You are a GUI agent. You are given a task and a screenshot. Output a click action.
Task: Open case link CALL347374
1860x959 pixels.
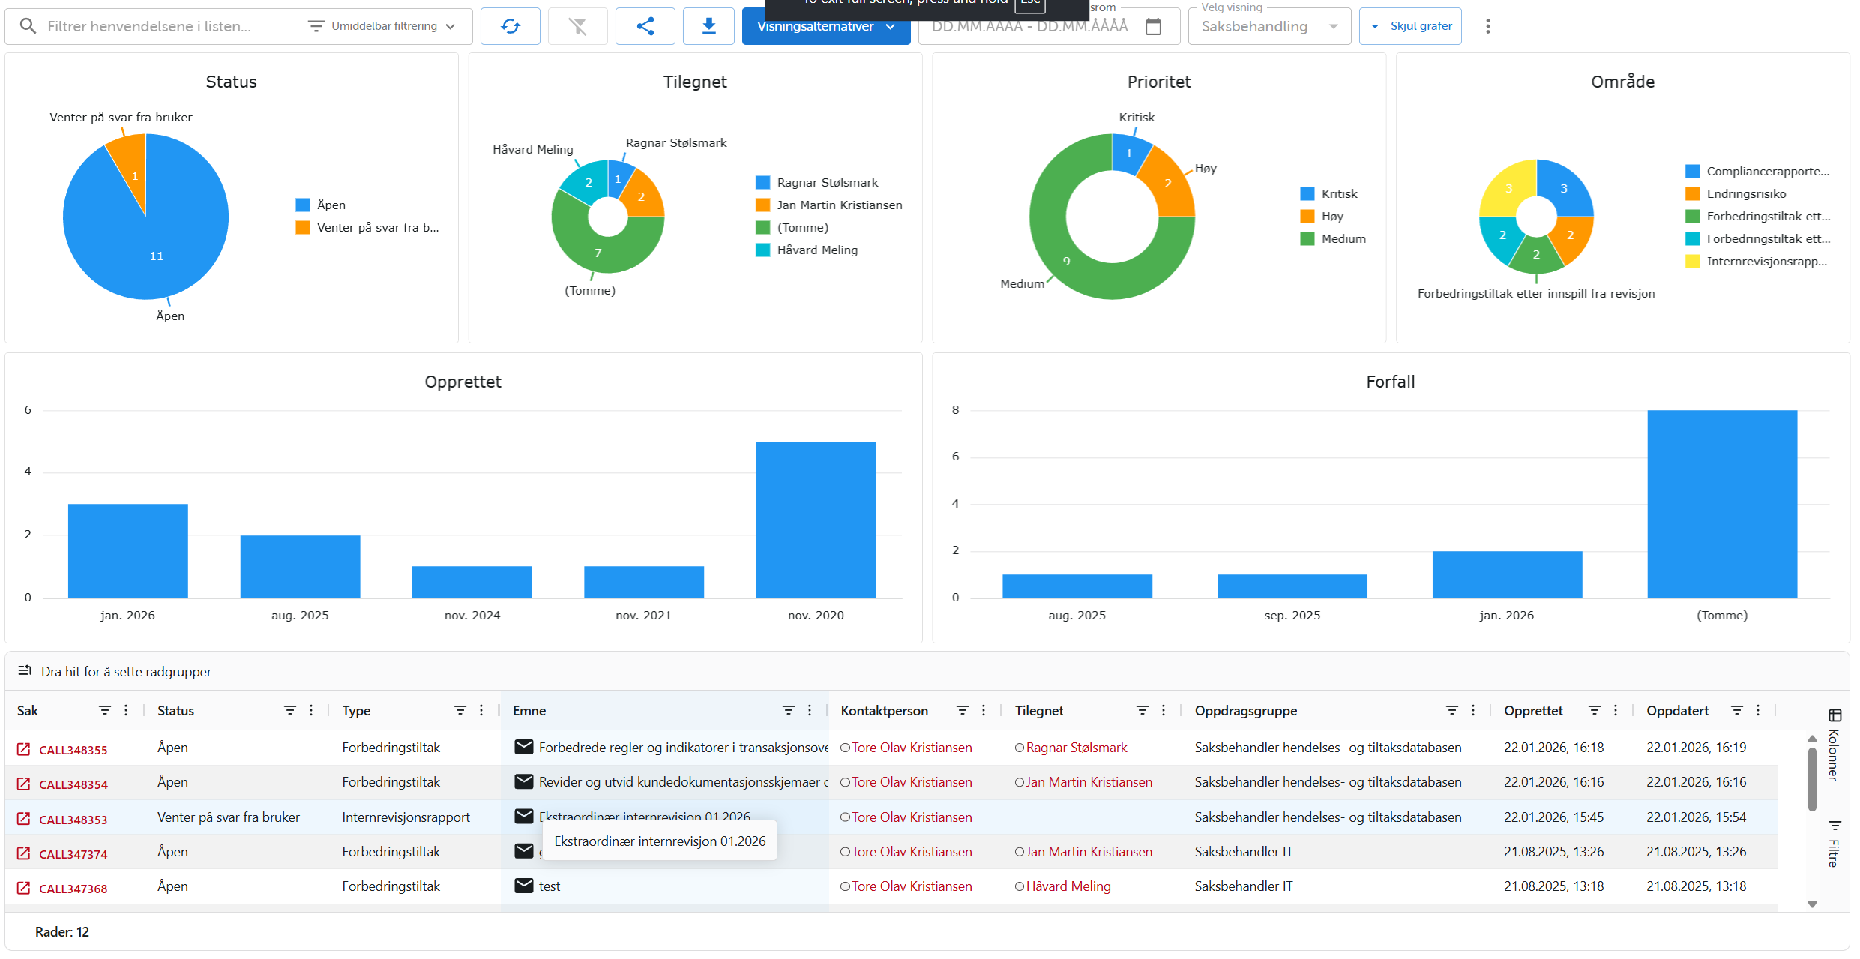pyautogui.click(x=73, y=854)
